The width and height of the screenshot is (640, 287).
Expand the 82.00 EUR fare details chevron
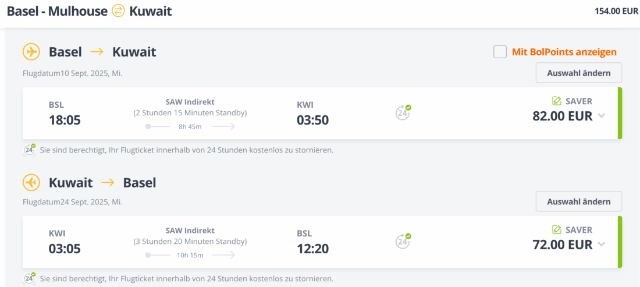click(602, 115)
